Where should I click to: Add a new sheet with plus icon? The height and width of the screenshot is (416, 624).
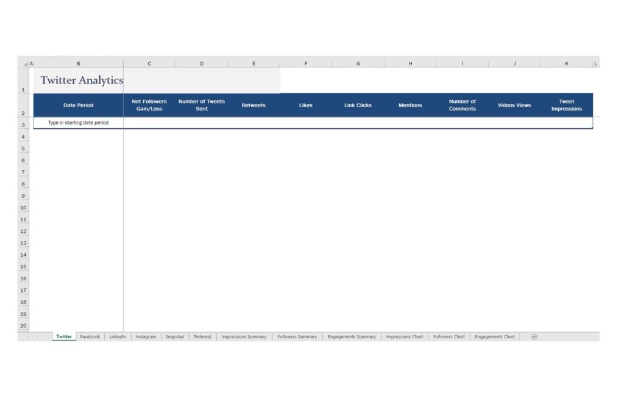pyautogui.click(x=534, y=336)
